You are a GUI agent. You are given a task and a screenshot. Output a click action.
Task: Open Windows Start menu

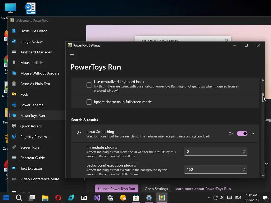(6, 198)
